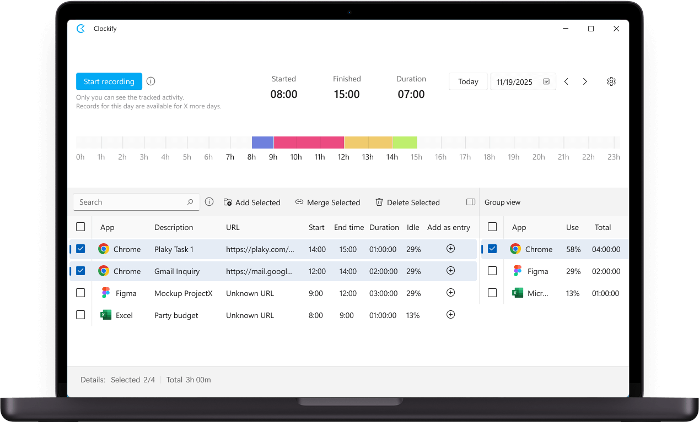The height and width of the screenshot is (422, 699).
Task: Click Total 3h 00m in details bar
Action: coord(189,380)
